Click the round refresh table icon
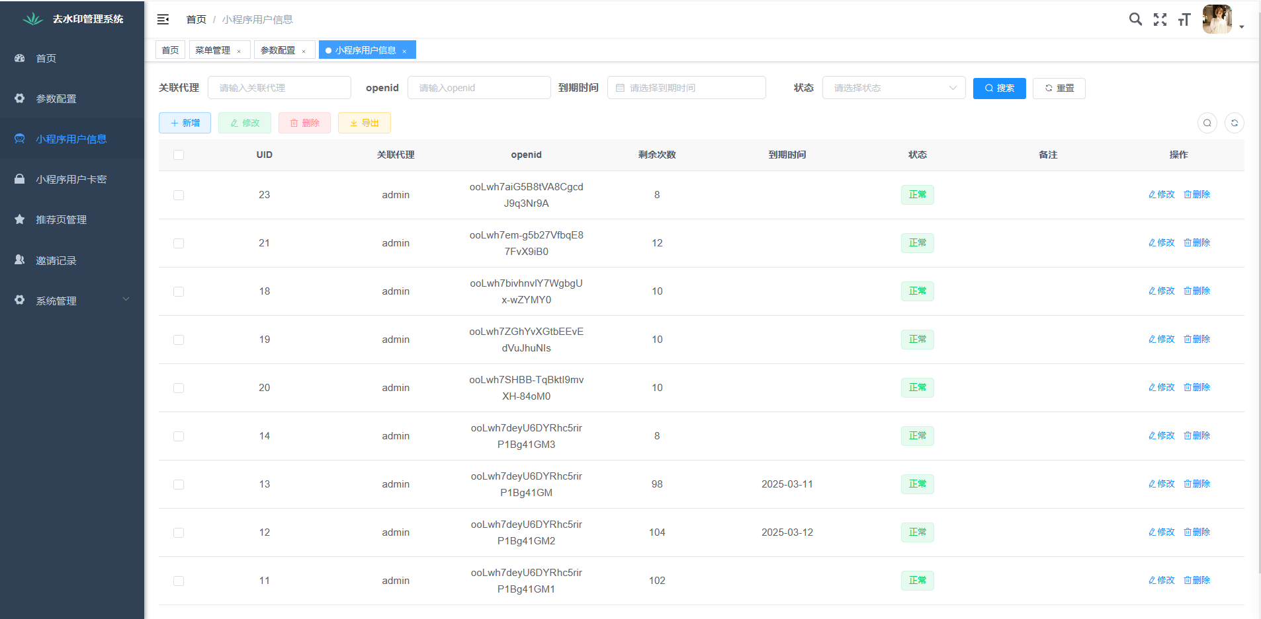1261x619 pixels. point(1234,123)
